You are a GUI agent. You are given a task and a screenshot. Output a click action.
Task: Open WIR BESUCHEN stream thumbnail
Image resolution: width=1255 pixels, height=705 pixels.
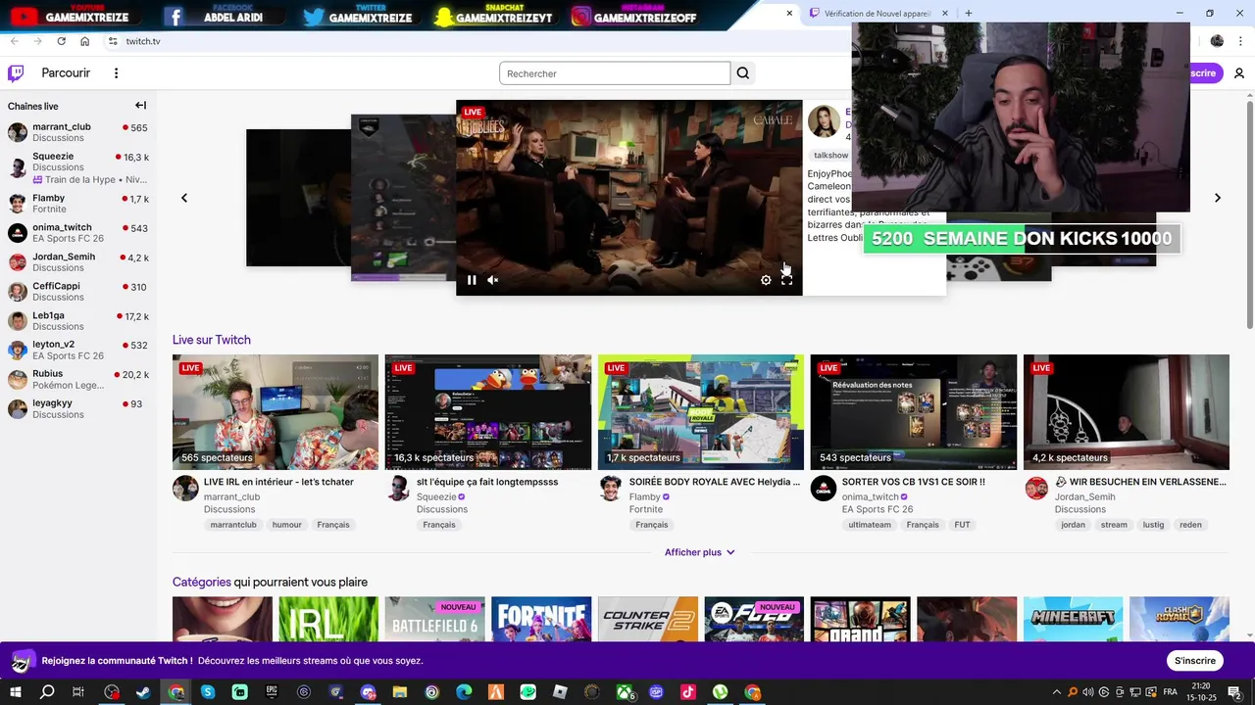1127,412
